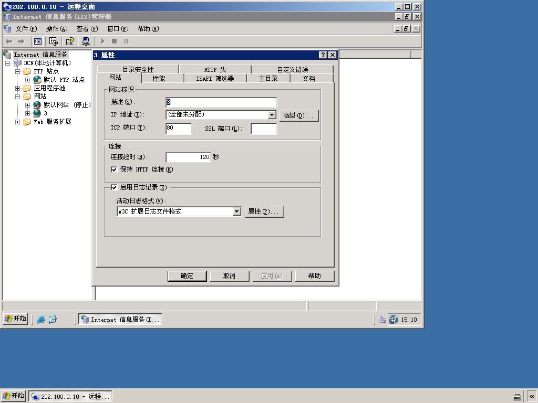Viewport: 538px width, 403px height.
Task: Click the 确定 button
Action: coord(187,276)
